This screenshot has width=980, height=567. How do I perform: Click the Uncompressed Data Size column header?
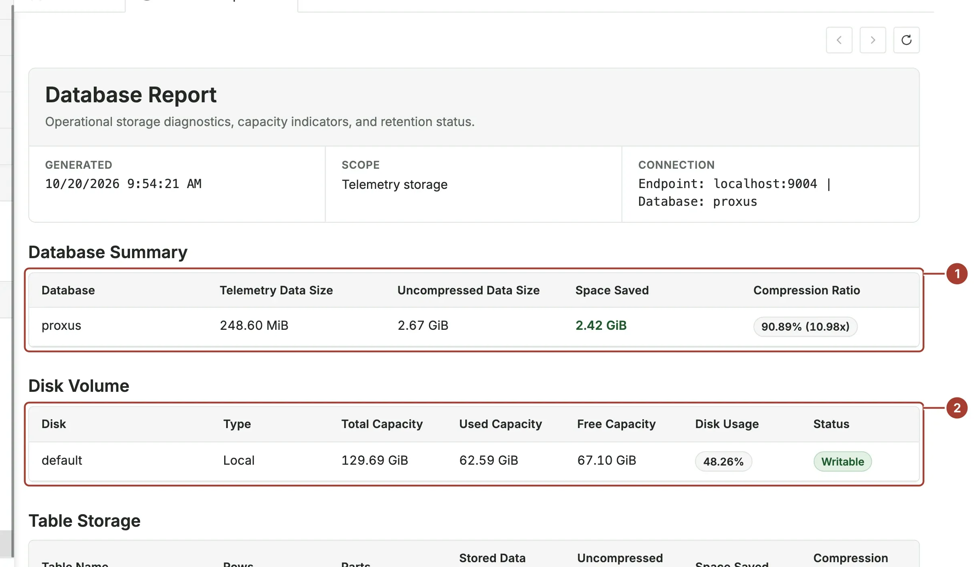[x=468, y=290]
